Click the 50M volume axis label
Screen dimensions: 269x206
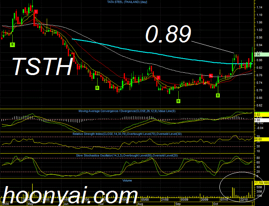pos(259,187)
